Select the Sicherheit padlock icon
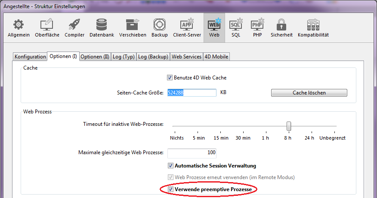377x198 pixels. (281, 25)
